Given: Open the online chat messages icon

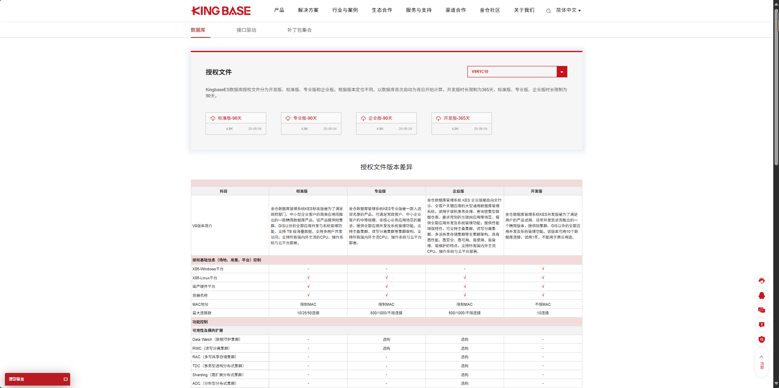Looking at the screenshot, I should tap(762, 310).
